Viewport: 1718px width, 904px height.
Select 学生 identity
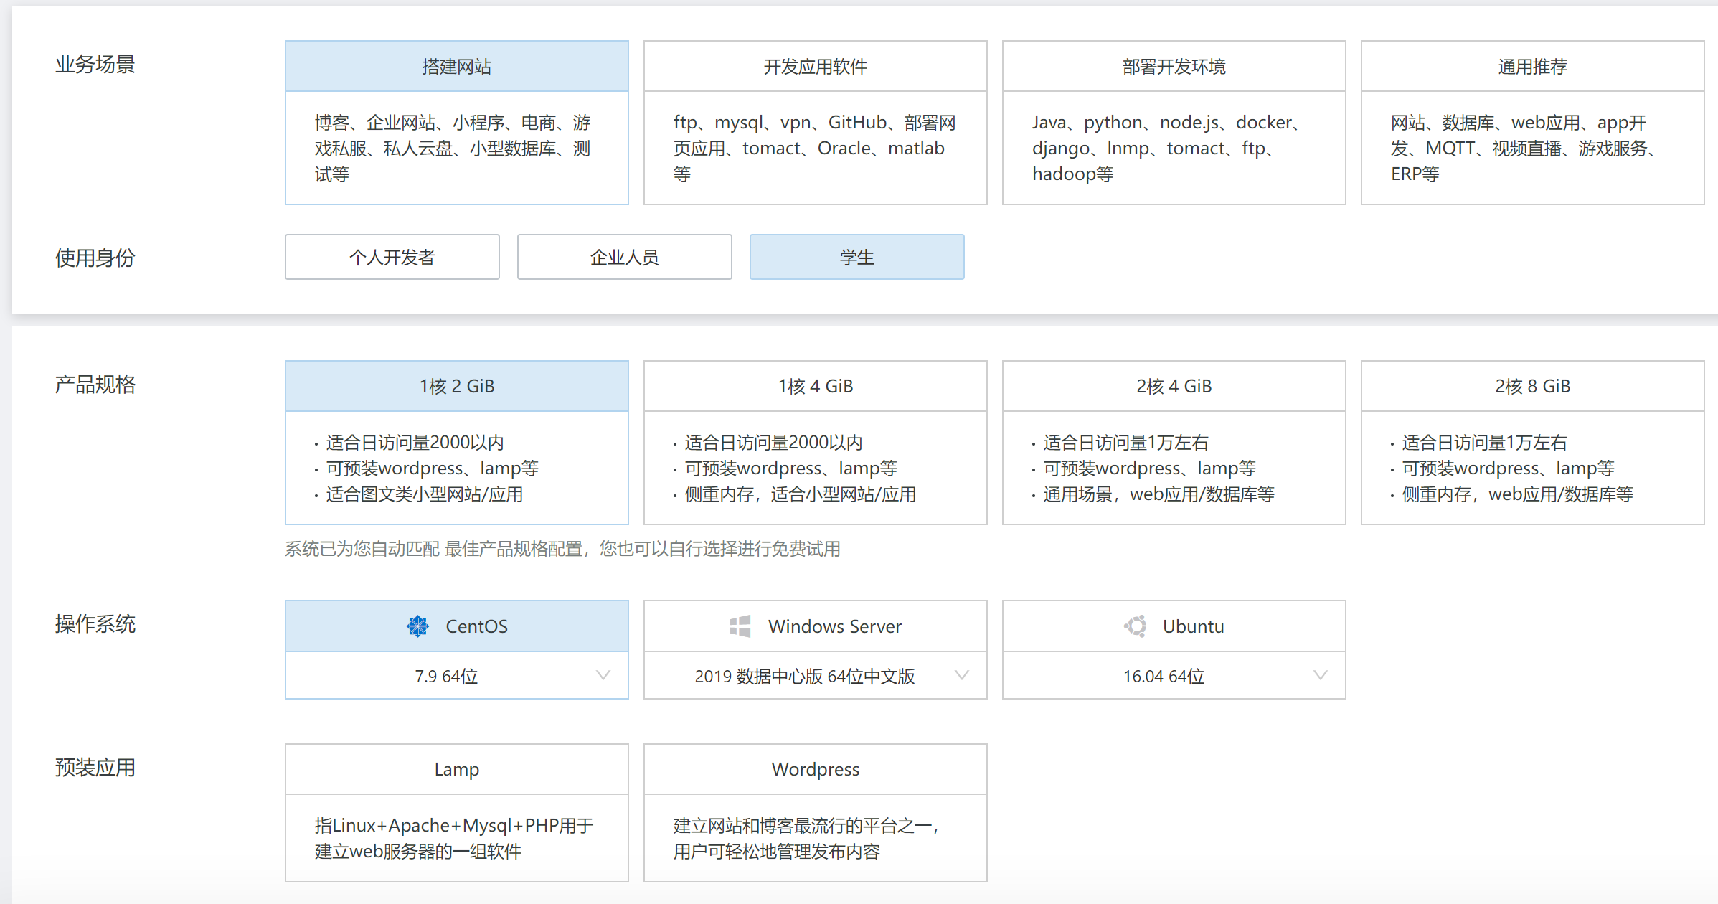[857, 257]
